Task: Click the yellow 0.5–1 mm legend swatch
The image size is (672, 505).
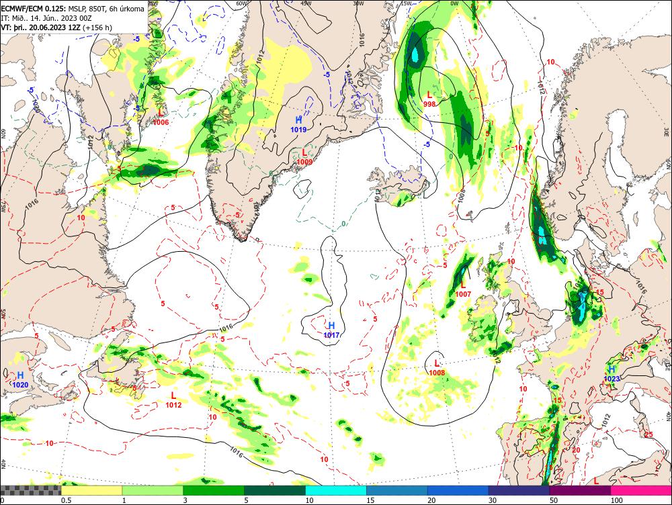Action: click(x=91, y=490)
